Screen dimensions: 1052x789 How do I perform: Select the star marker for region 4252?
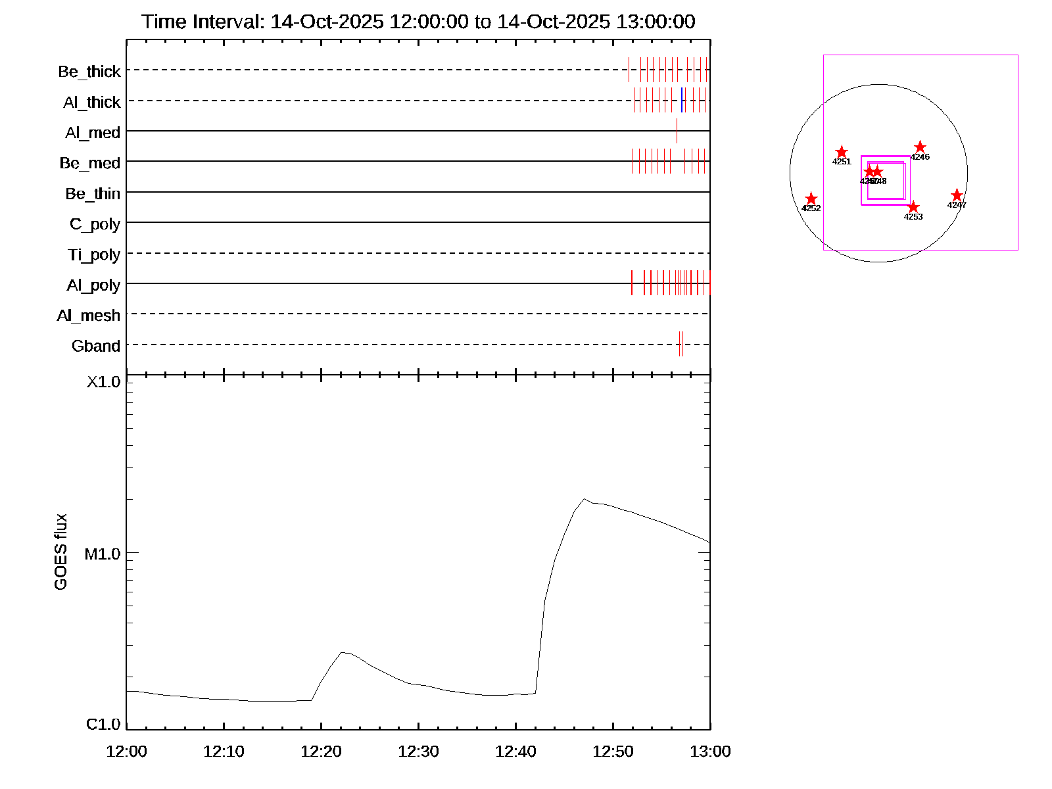811,199
